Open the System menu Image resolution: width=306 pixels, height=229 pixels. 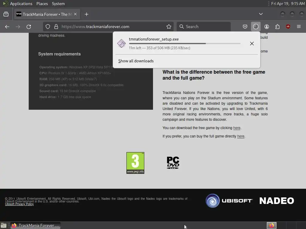pyautogui.click(x=58, y=4)
